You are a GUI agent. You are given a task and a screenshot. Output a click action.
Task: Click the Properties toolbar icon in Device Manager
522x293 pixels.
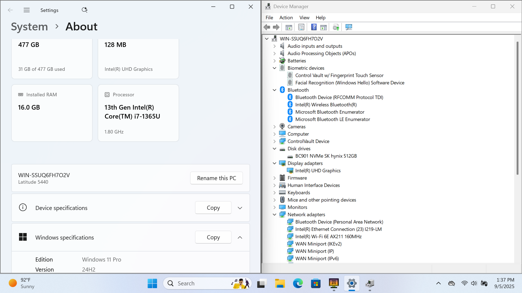coord(301,27)
